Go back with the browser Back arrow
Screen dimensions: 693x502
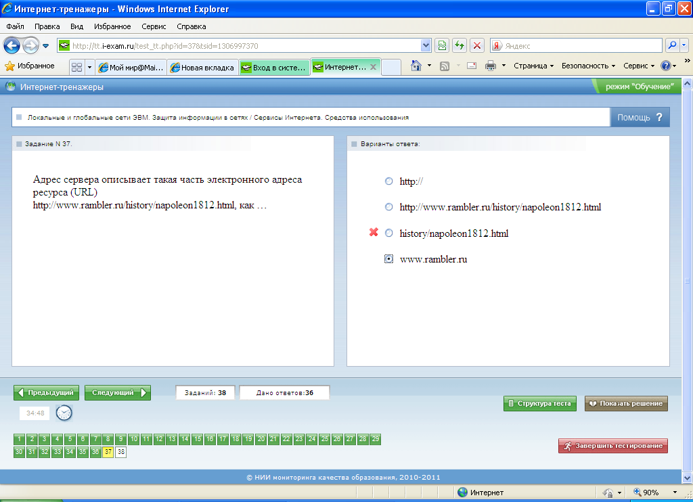pyautogui.click(x=12, y=45)
